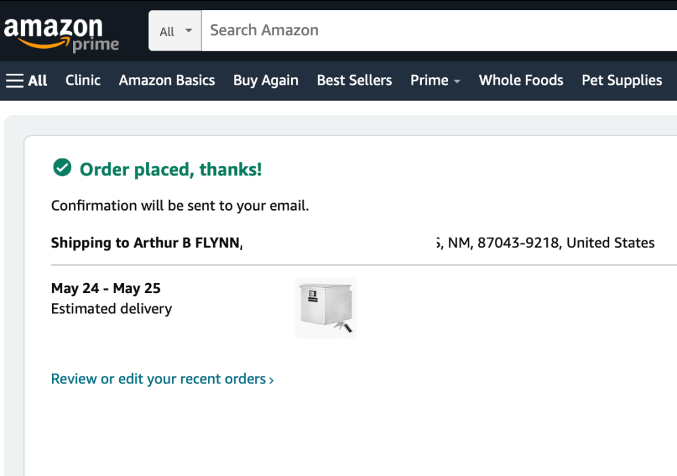This screenshot has height=476, width=677.
Task: Open the Whole Foods nav item
Action: tap(521, 81)
